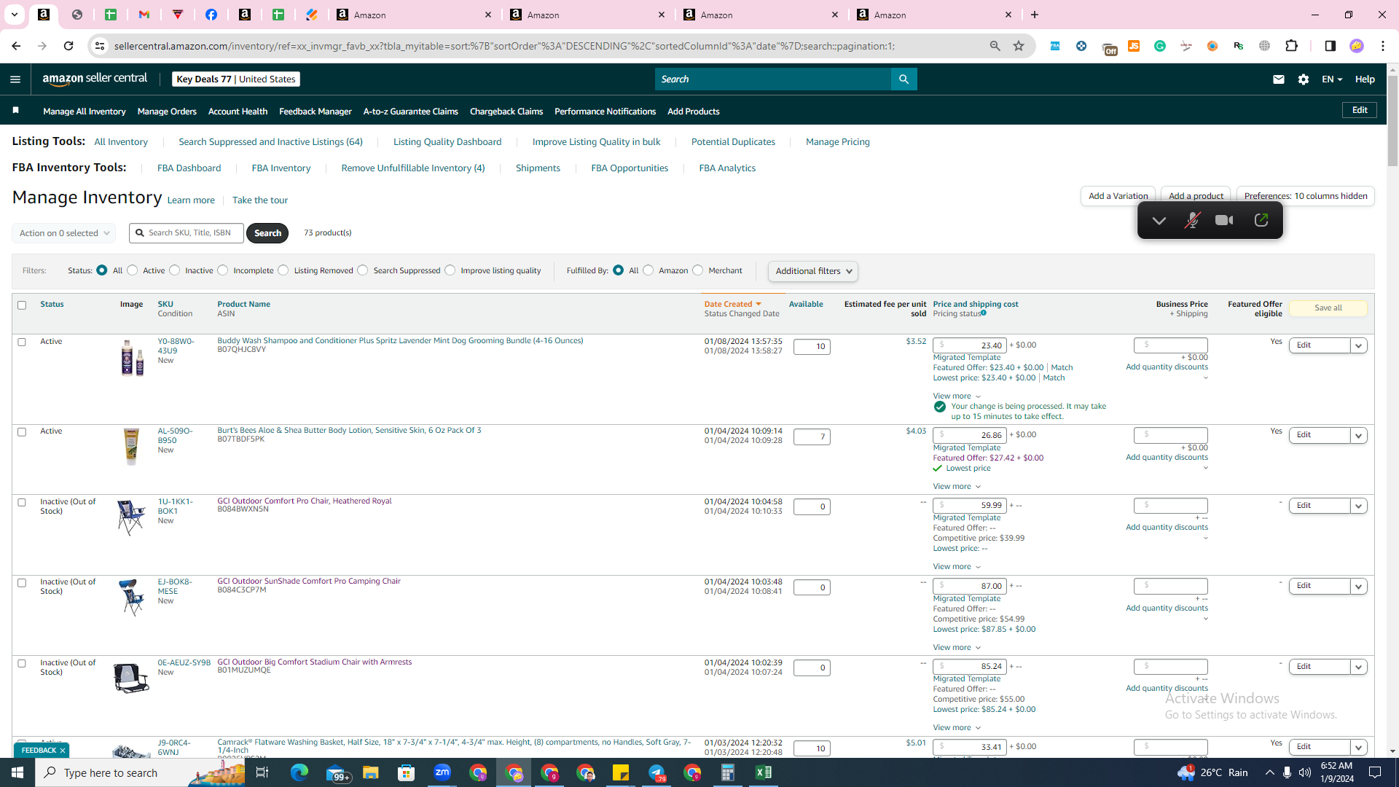Click the Add a Variation button

[x=1118, y=195]
